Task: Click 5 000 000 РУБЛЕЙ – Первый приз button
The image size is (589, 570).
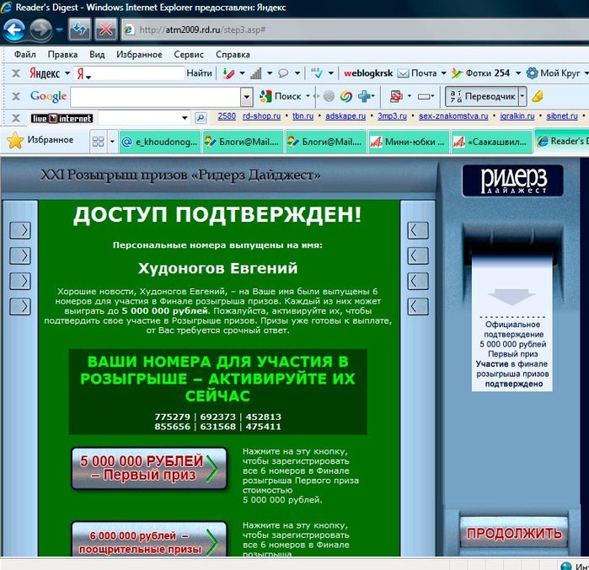Action: (x=149, y=469)
